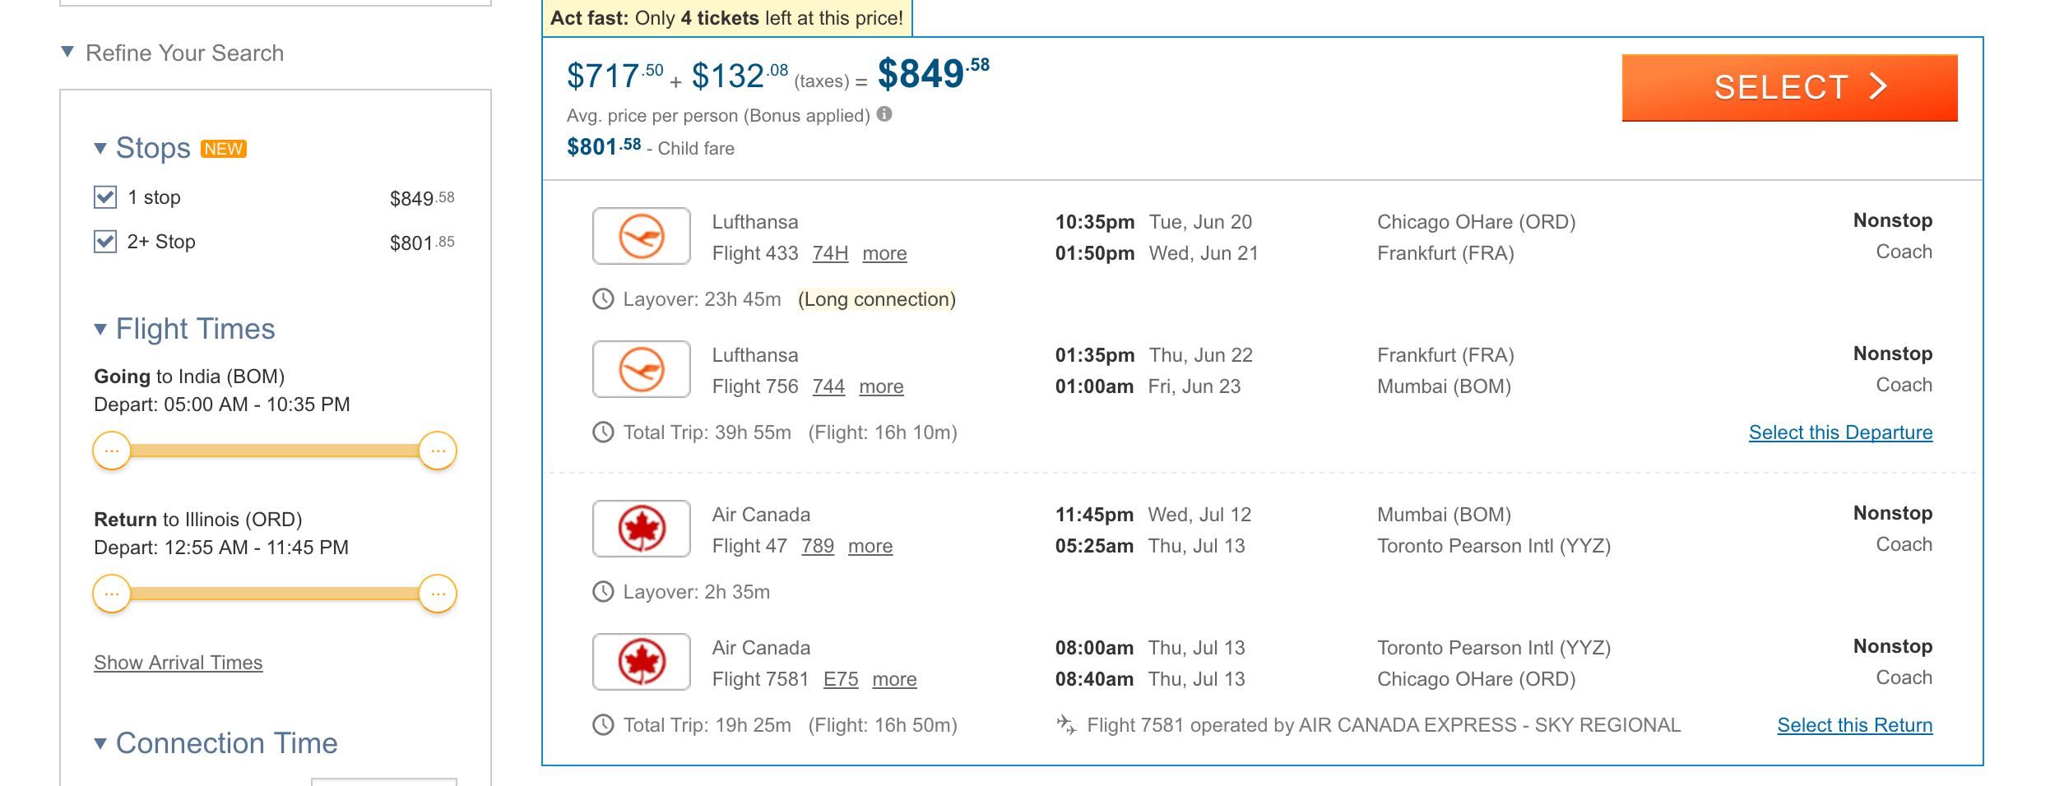The width and height of the screenshot is (2050, 786).
Task: Uncheck the 2+ Stop checkbox
Action: point(105,242)
